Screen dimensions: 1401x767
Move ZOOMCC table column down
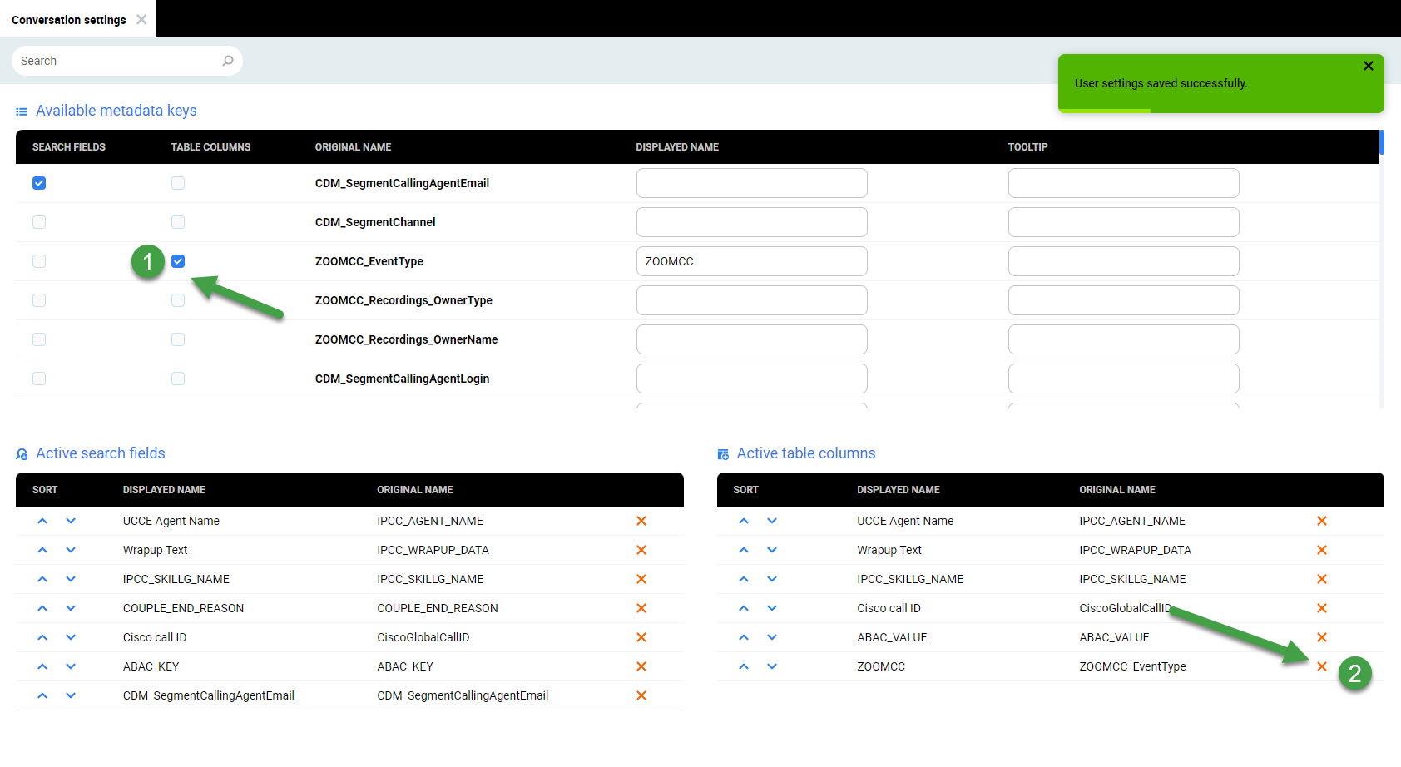(772, 666)
